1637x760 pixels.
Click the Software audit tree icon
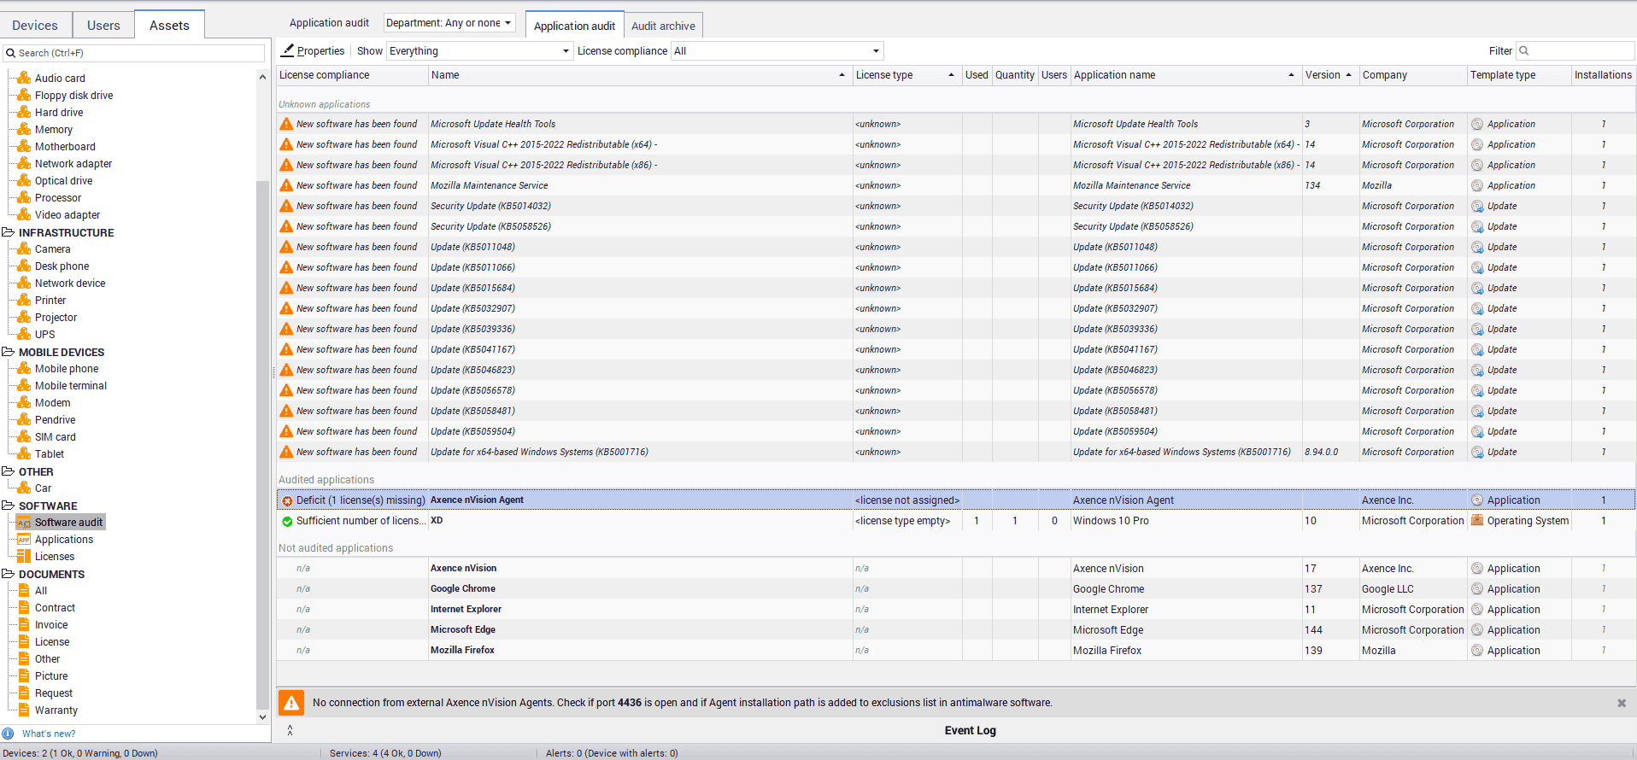24,523
